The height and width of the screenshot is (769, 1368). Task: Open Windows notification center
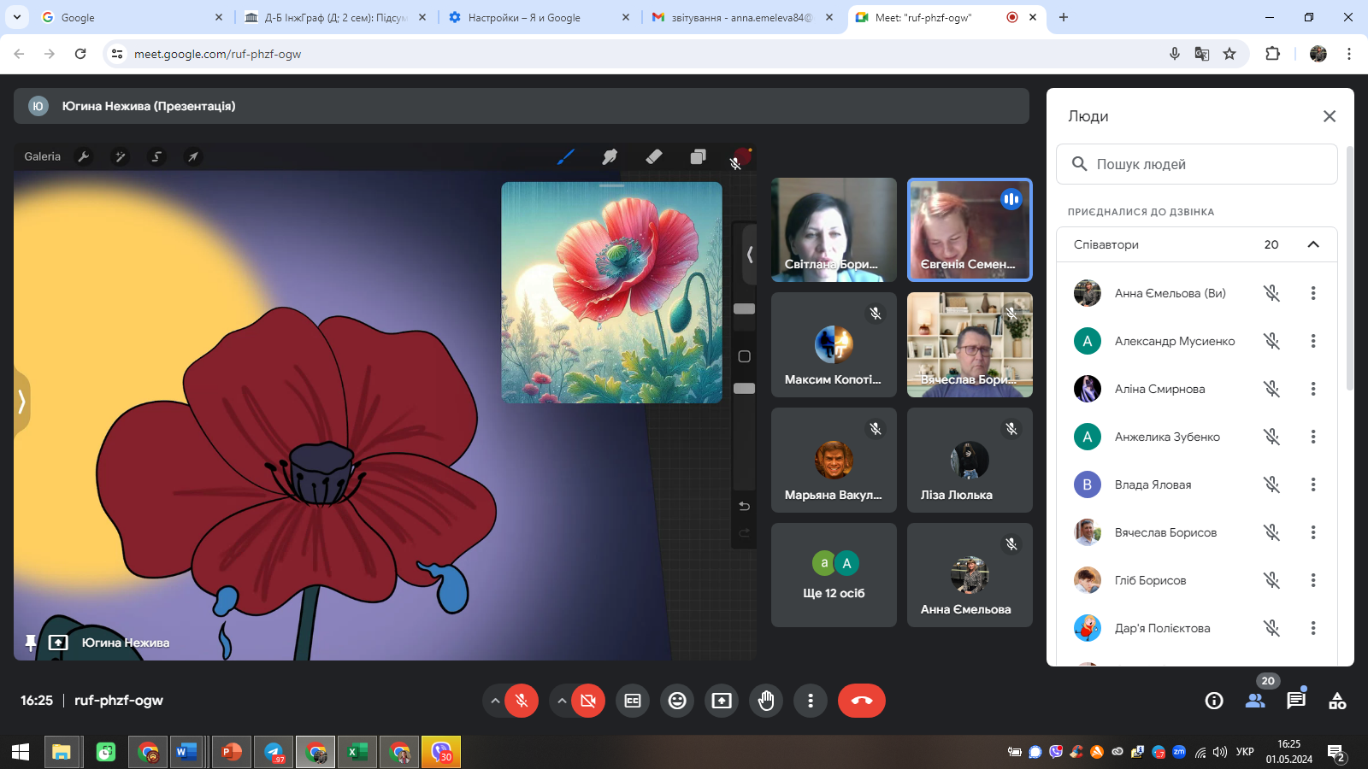coord(1336,753)
